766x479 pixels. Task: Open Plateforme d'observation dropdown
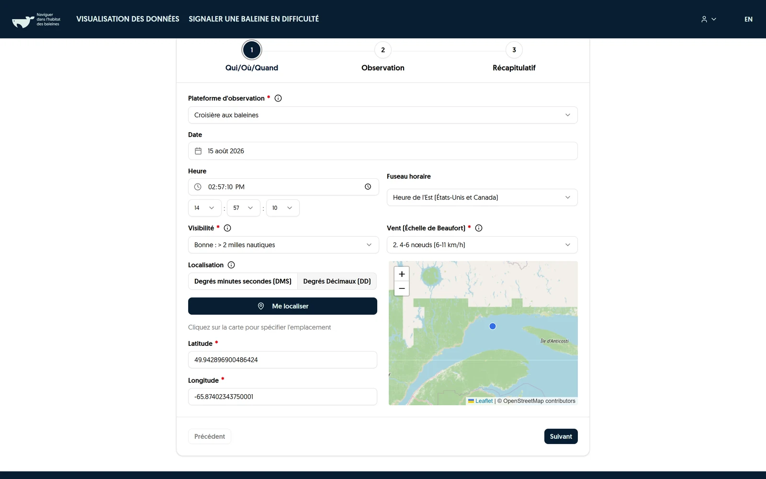click(383, 115)
